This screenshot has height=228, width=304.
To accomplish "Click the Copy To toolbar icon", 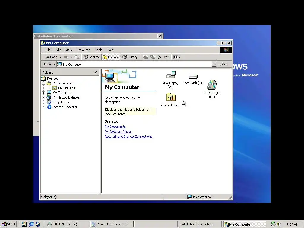I will (x=153, y=57).
